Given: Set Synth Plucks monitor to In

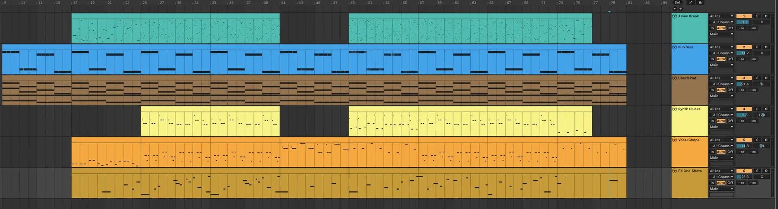Looking at the screenshot, I should pos(712,121).
